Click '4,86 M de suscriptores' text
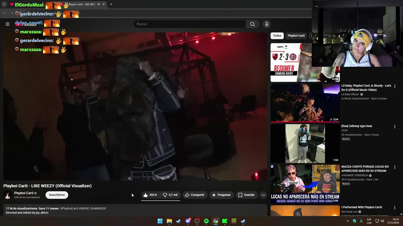403x226 pixels. 27,197
